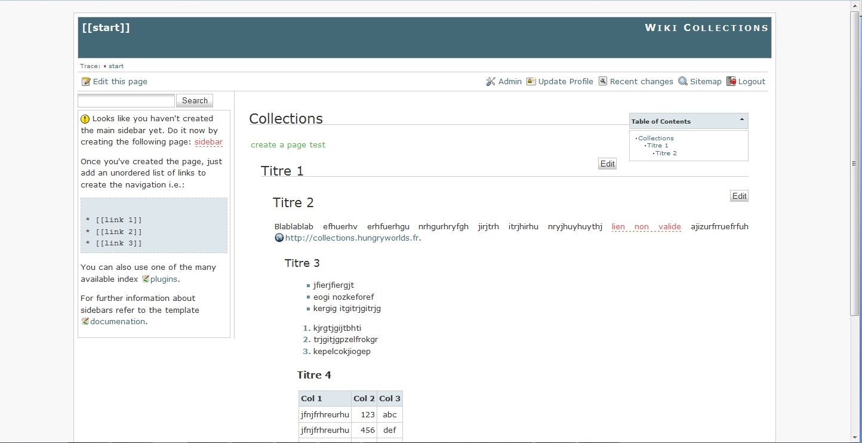Click the Recent changes icon
The width and height of the screenshot is (862, 443).
tap(603, 82)
